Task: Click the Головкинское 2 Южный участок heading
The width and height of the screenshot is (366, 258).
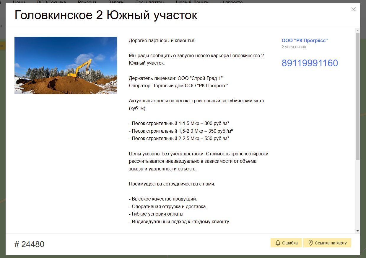Action: click(106, 15)
